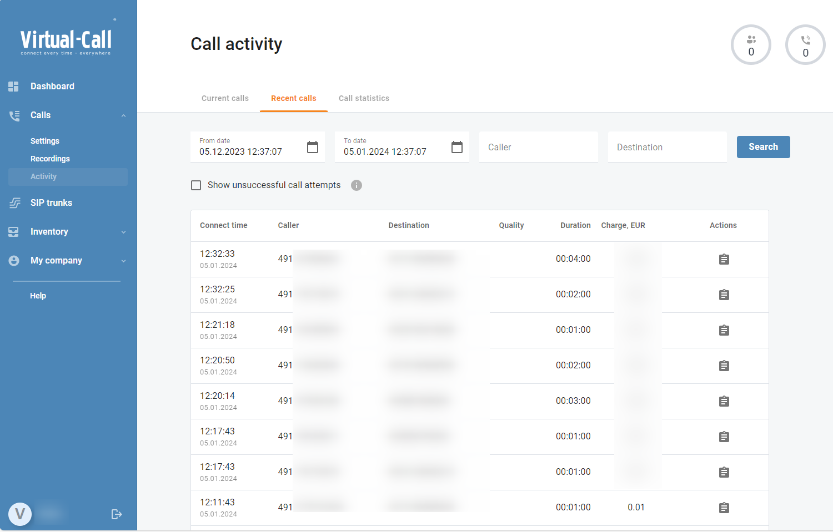Open the Dashboard section icon
The image size is (833, 532).
pyautogui.click(x=13, y=86)
